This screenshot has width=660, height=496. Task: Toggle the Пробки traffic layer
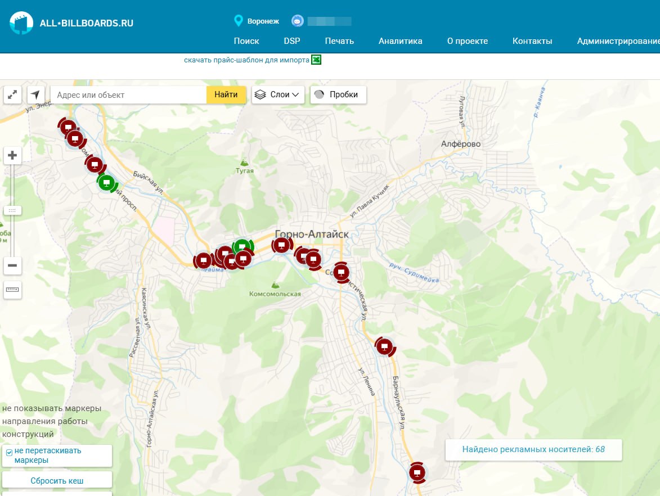click(338, 94)
